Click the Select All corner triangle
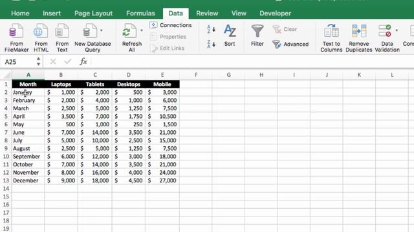414x232 pixels. (x=6, y=75)
